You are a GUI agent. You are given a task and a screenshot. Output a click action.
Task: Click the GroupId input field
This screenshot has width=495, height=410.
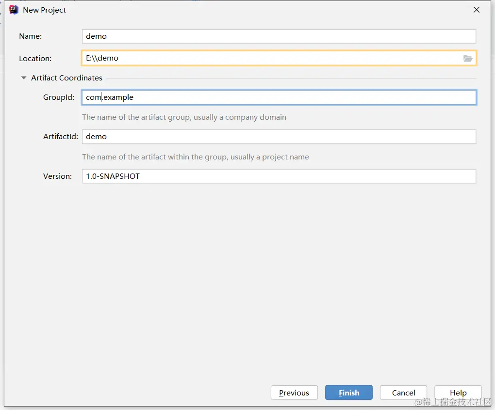click(279, 97)
